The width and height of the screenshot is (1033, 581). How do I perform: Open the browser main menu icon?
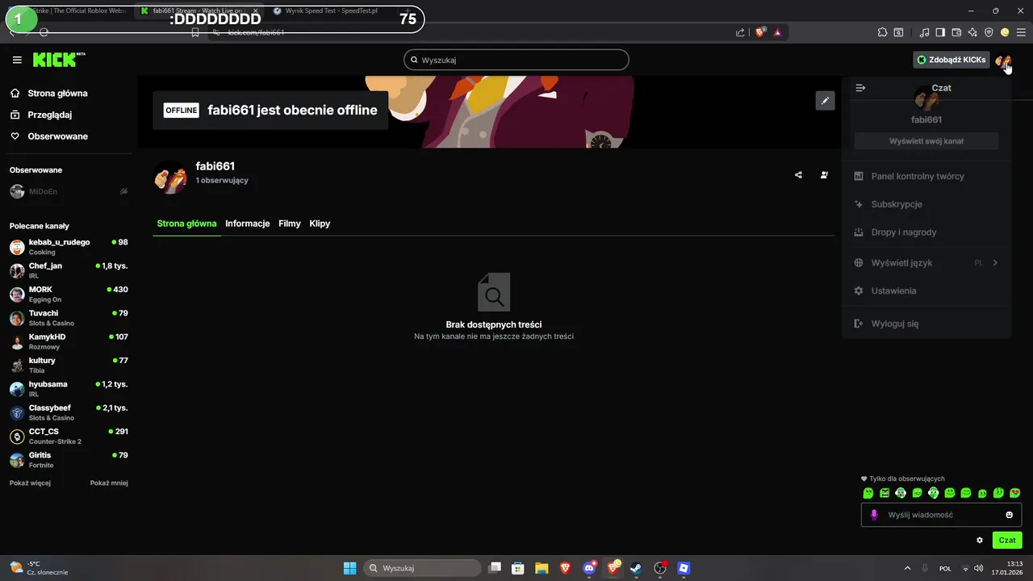[1021, 32]
